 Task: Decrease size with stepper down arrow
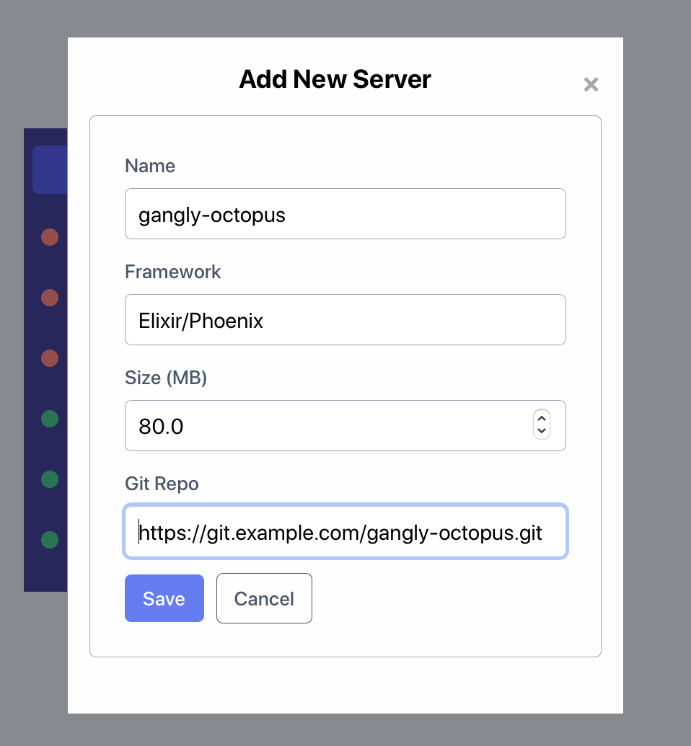pos(542,431)
